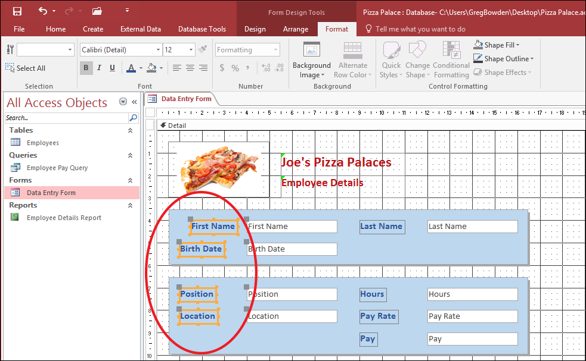Apply the background fill color bucket
Viewport: 586px width, 361px height.
152,68
